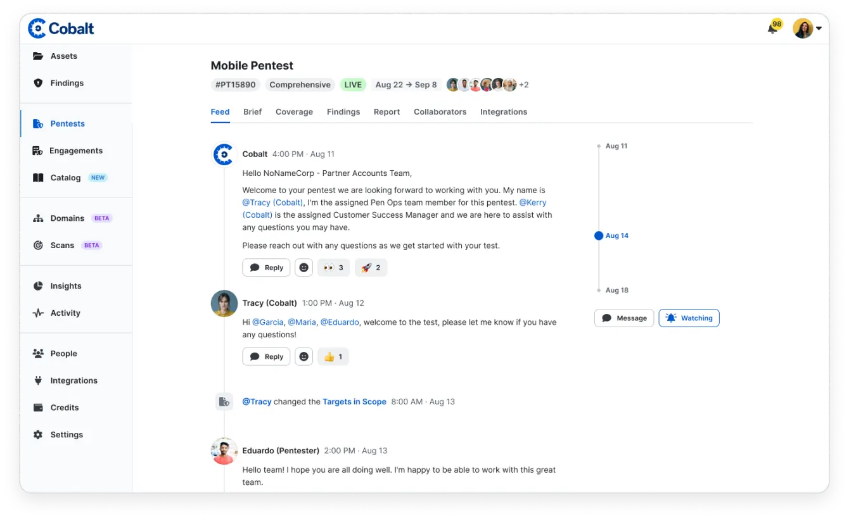This screenshot has width=849, height=519.
Task: Click first collaborator avatar in header row
Action: tap(453, 85)
